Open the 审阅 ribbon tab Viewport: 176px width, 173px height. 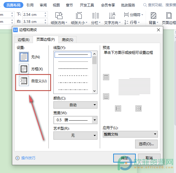pos(43,5)
